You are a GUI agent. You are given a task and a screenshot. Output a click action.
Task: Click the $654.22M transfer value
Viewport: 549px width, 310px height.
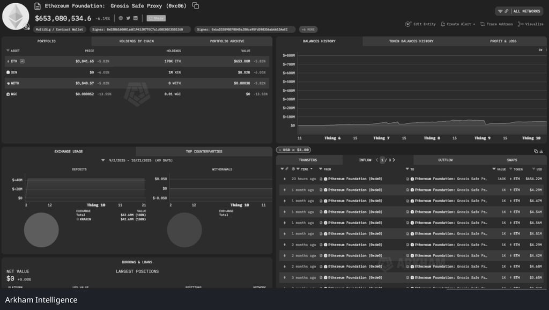pos(533,179)
